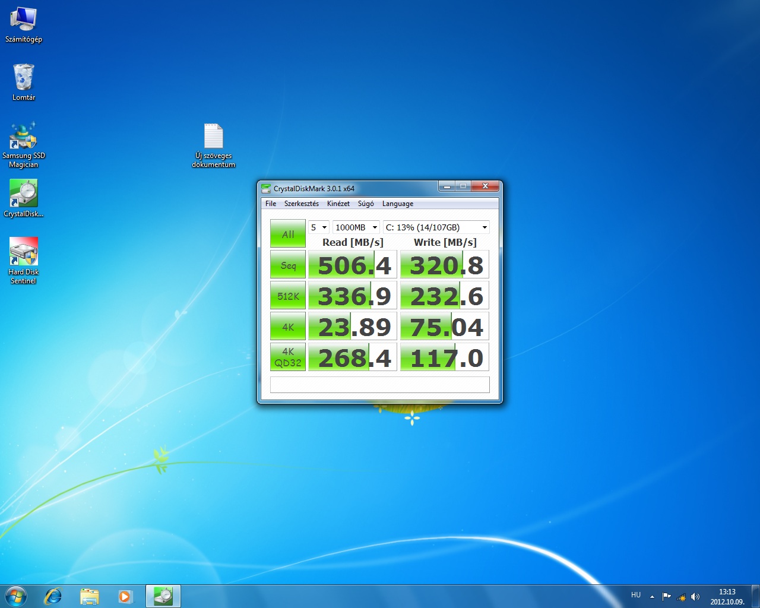760x608 pixels.
Task: Expand the C: drive selection dropdown
Action: (436, 227)
